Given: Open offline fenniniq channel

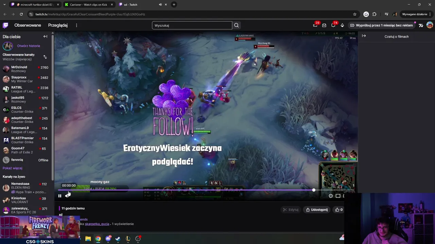Looking at the screenshot, I should [x=26, y=160].
